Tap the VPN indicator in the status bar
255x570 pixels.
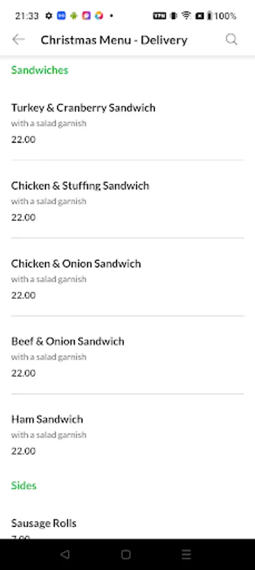[159, 16]
